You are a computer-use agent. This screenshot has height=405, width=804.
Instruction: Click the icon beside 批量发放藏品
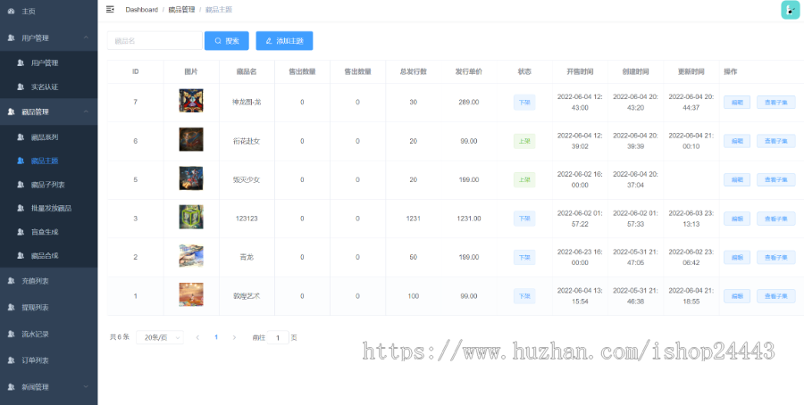21,208
